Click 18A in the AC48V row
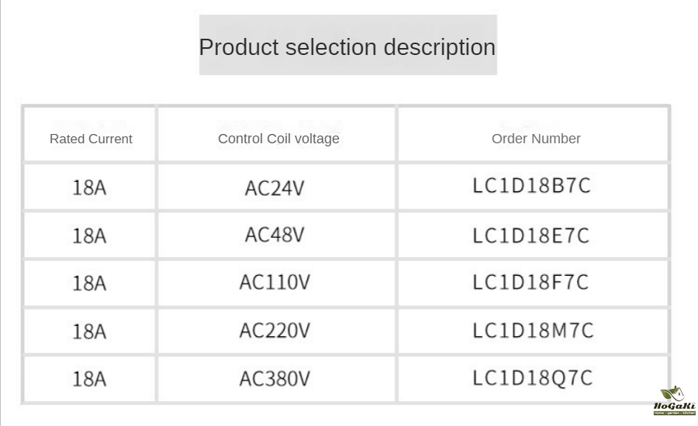This screenshot has height=426, width=698. click(89, 236)
